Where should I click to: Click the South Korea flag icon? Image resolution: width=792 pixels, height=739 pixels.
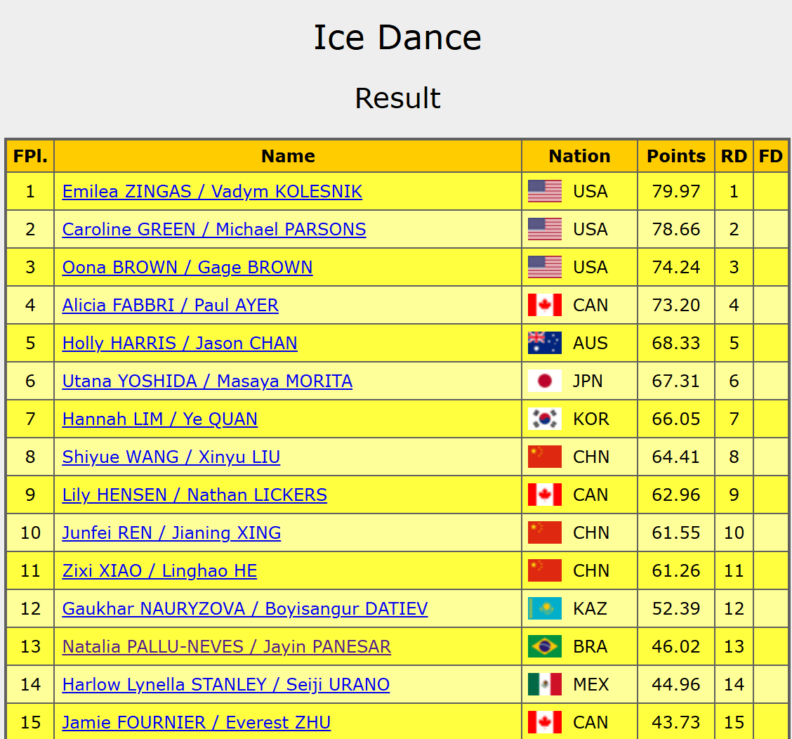click(x=545, y=419)
